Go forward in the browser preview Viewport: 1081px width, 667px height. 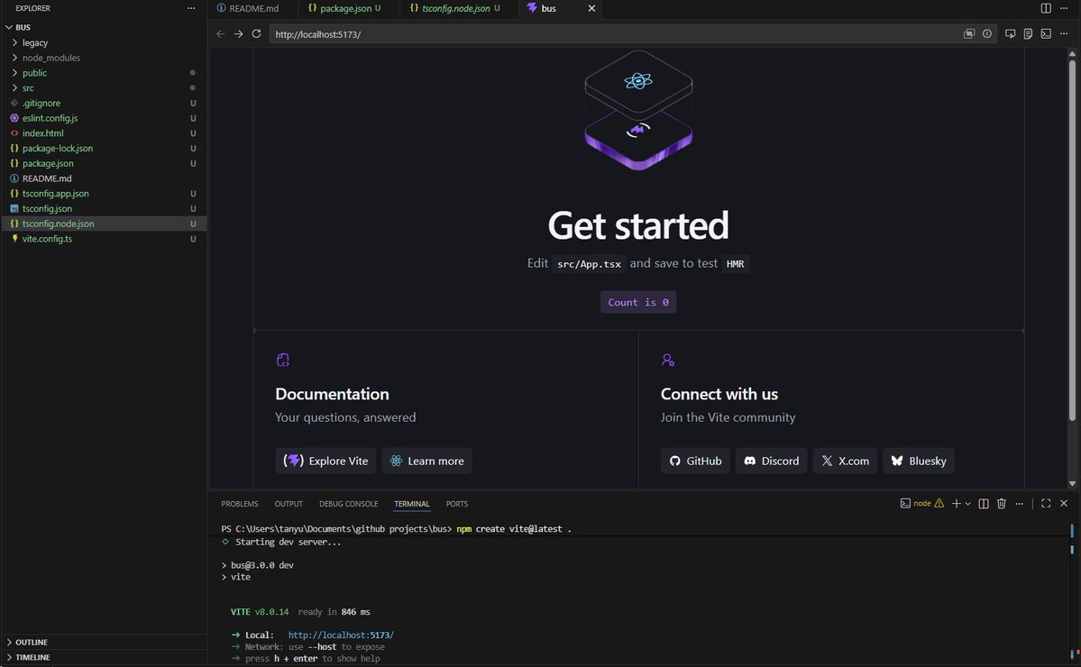(239, 33)
